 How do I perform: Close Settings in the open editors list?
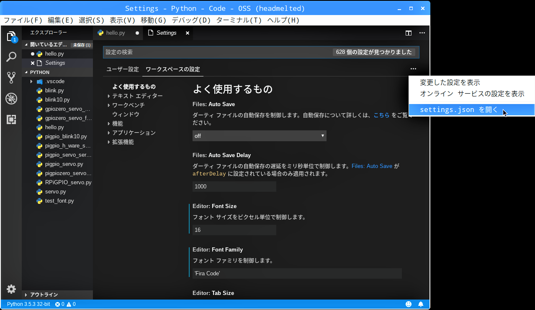click(33, 63)
